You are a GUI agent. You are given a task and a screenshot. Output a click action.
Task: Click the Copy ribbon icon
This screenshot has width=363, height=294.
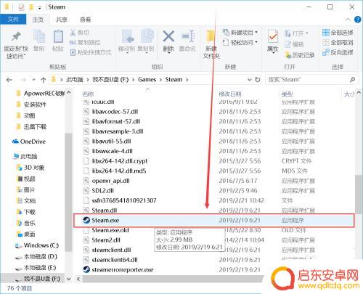click(39, 37)
